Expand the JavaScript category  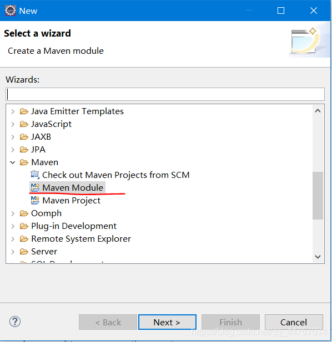click(13, 124)
